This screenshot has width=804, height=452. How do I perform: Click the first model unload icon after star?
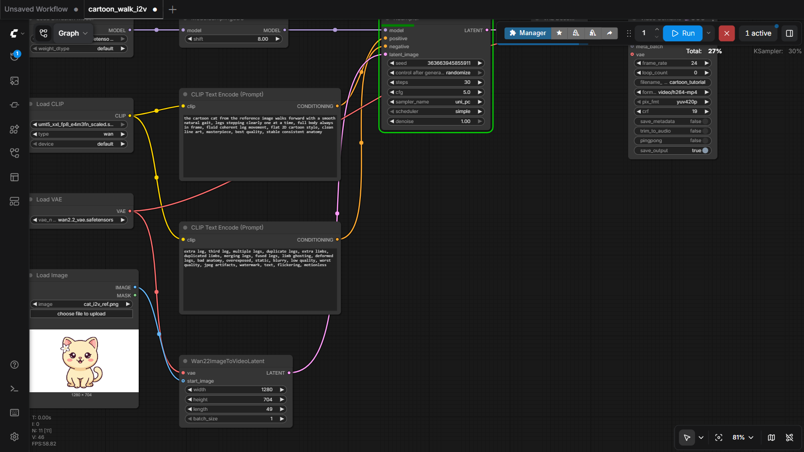(576, 33)
